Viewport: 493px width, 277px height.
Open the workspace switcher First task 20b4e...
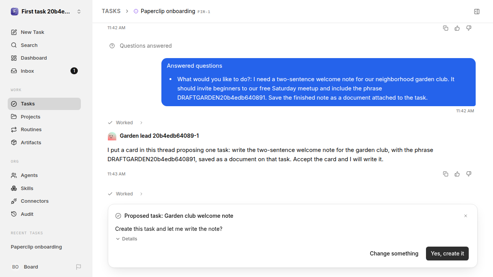46,12
